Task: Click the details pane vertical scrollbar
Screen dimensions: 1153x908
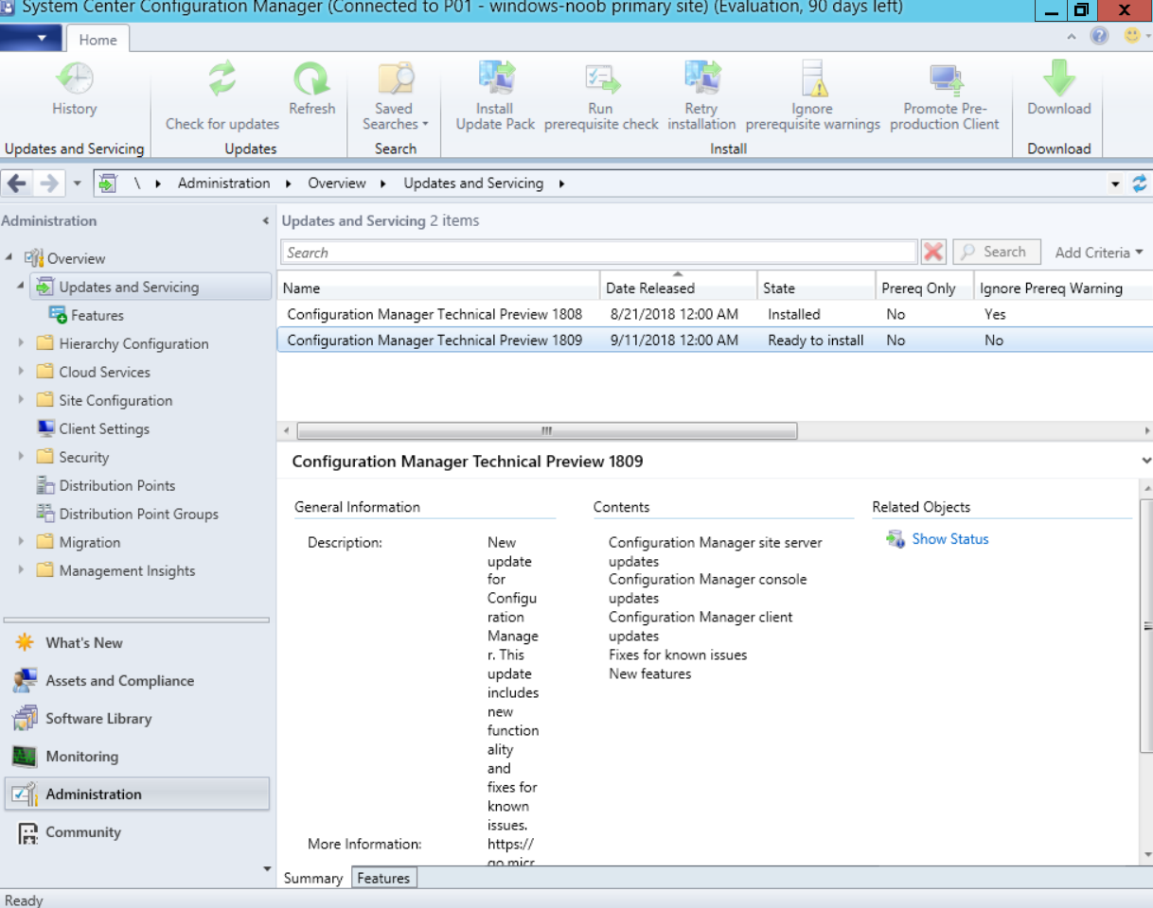Action: (x=1145, y=624)
